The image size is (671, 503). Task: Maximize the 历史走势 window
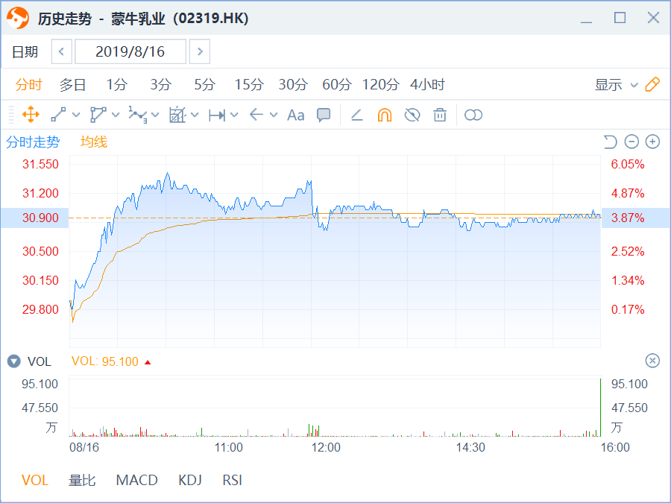(620, 18)
